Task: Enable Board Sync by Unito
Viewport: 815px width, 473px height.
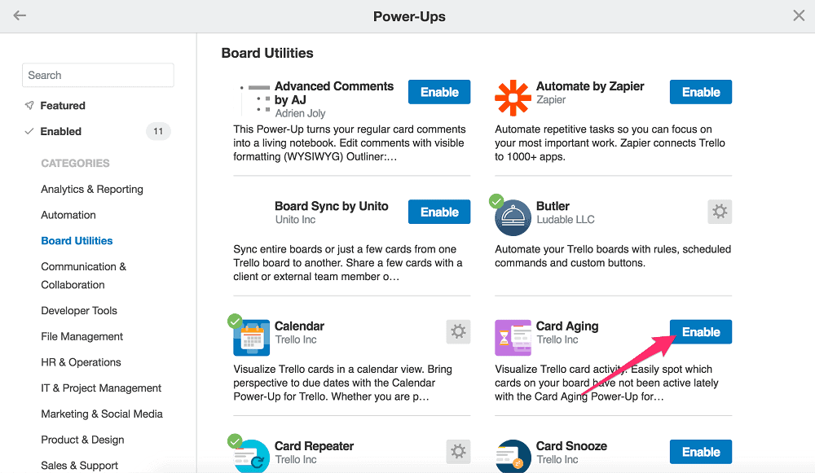Action: (439, 212)
